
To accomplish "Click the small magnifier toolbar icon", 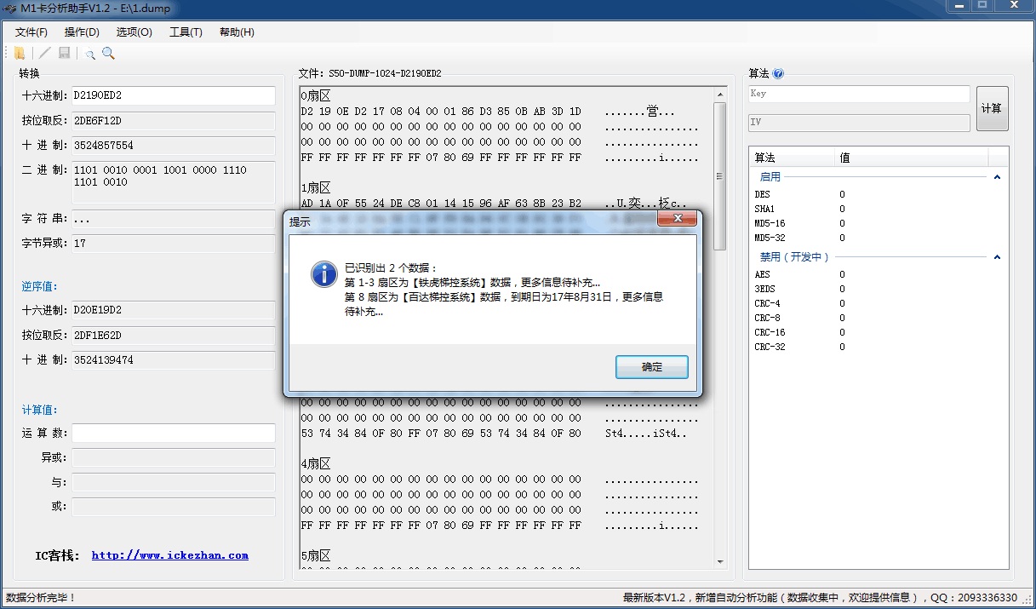I will point(89,55).
